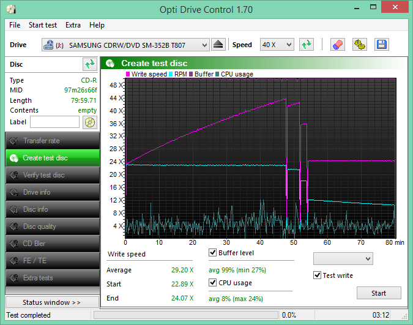Screen dimensions: 413x325
Task: Open the Help menu
Action: click(x=97, y=25)
